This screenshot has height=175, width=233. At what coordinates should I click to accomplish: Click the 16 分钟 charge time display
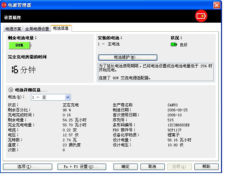23,70
